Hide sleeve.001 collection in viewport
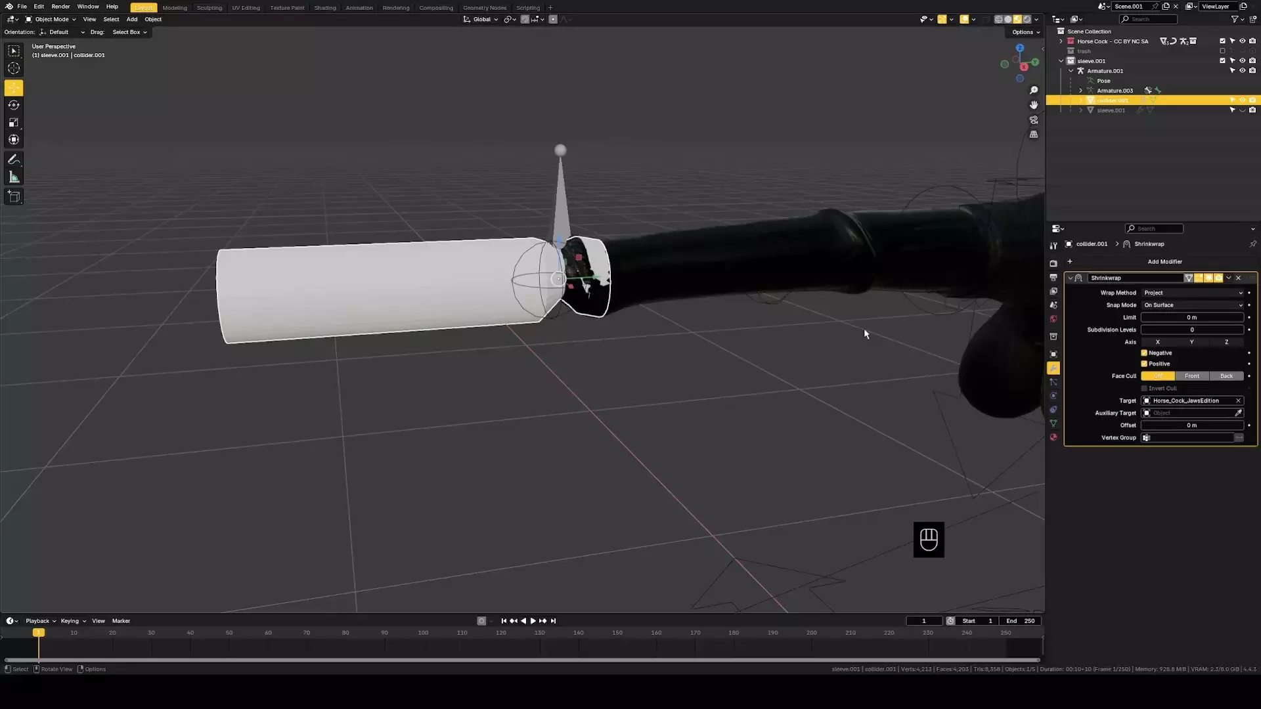Image resolution: width=1261 pixels, height=709 pixels. click(1242, 60)
